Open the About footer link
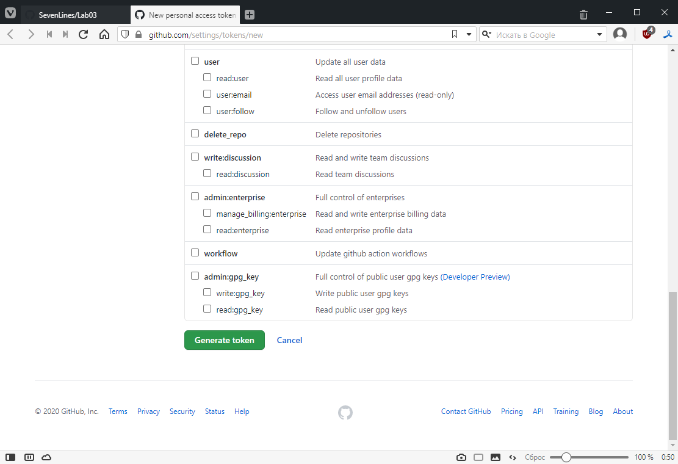Screen dimensions: 678x464 (622, 411)
